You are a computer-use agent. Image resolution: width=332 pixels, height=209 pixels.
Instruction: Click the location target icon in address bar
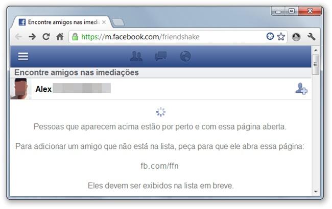270,36
